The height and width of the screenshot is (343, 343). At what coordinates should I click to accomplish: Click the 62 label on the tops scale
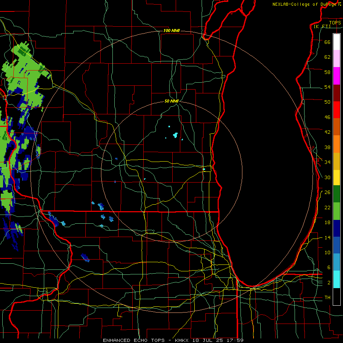point(327,57)
